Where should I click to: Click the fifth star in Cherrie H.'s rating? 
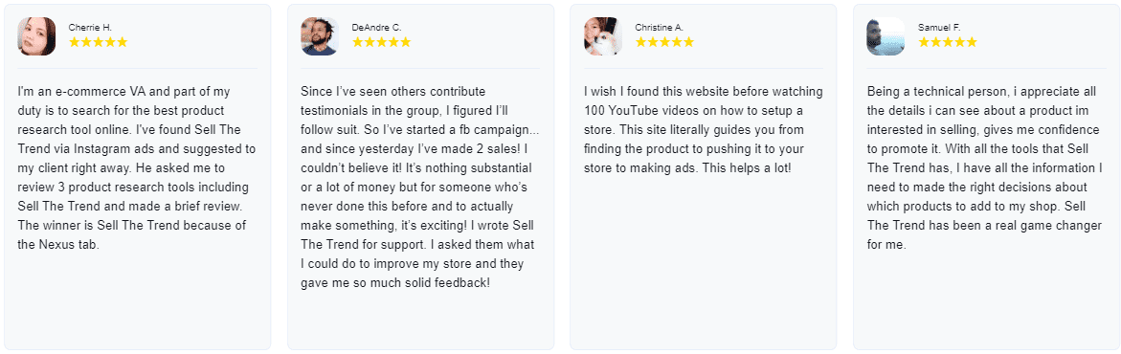pos(123,42)
